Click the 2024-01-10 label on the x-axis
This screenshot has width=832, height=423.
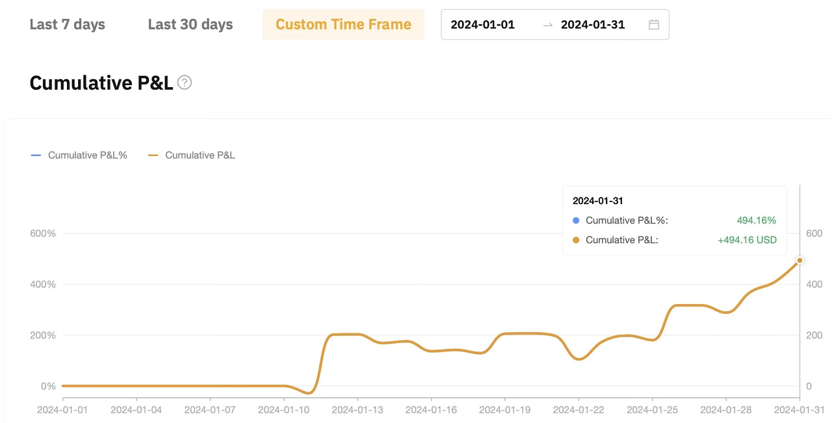tap(284, 410)
